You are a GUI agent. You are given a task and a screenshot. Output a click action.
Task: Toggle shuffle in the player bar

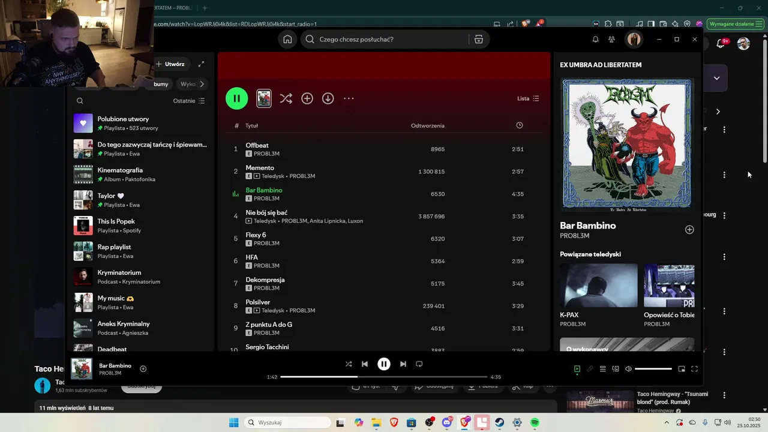point(349,364)
